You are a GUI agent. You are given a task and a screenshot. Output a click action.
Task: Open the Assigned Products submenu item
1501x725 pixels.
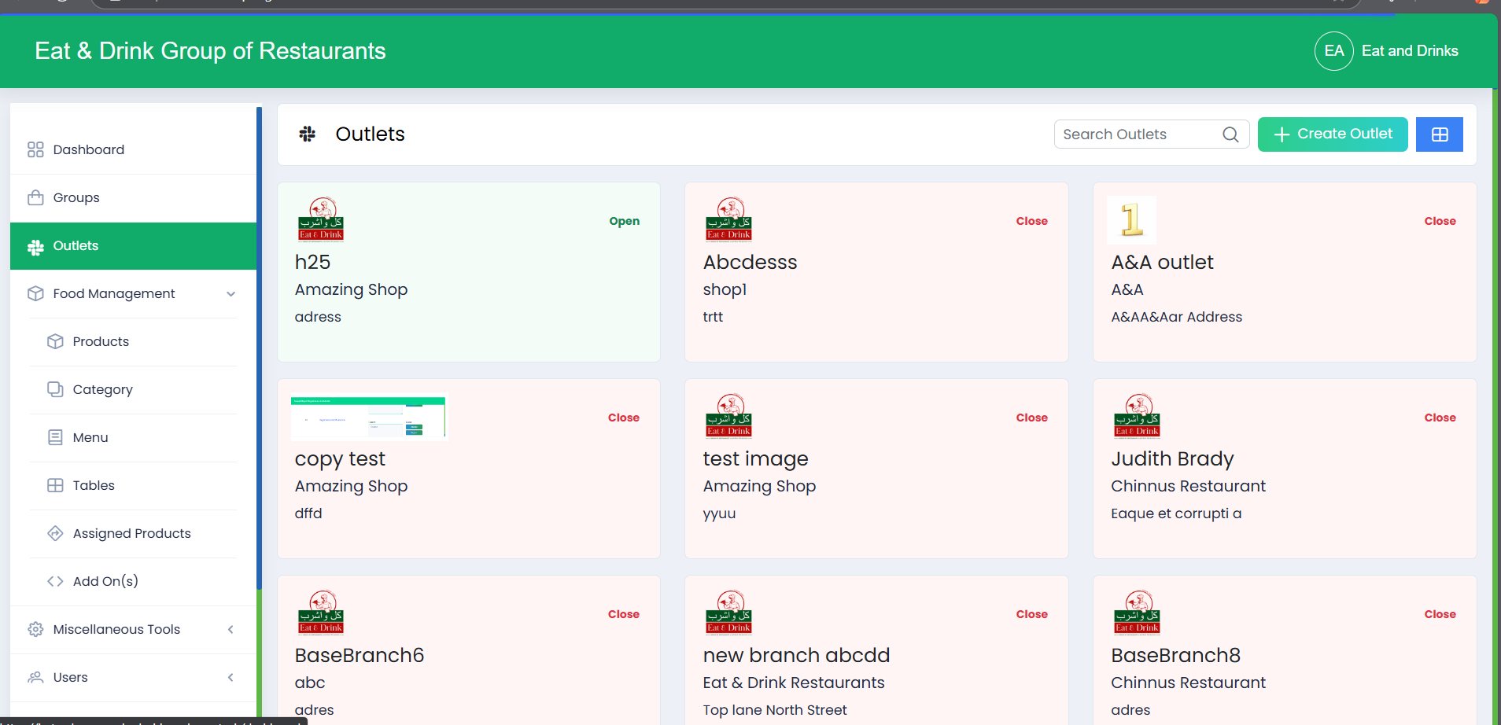(x=134, y=533)
